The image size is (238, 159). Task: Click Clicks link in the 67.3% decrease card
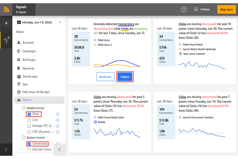pos(182,97)
